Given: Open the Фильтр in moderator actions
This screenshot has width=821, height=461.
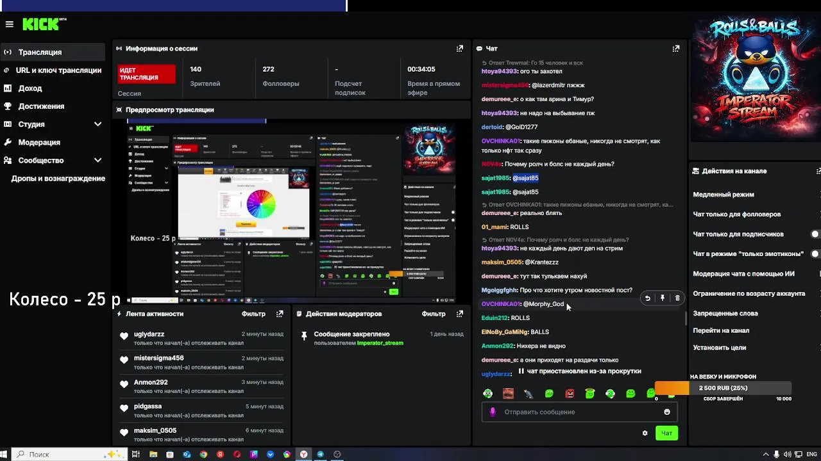Looking at the screenshot, I should pyautogui.click(x=434, y=314).
